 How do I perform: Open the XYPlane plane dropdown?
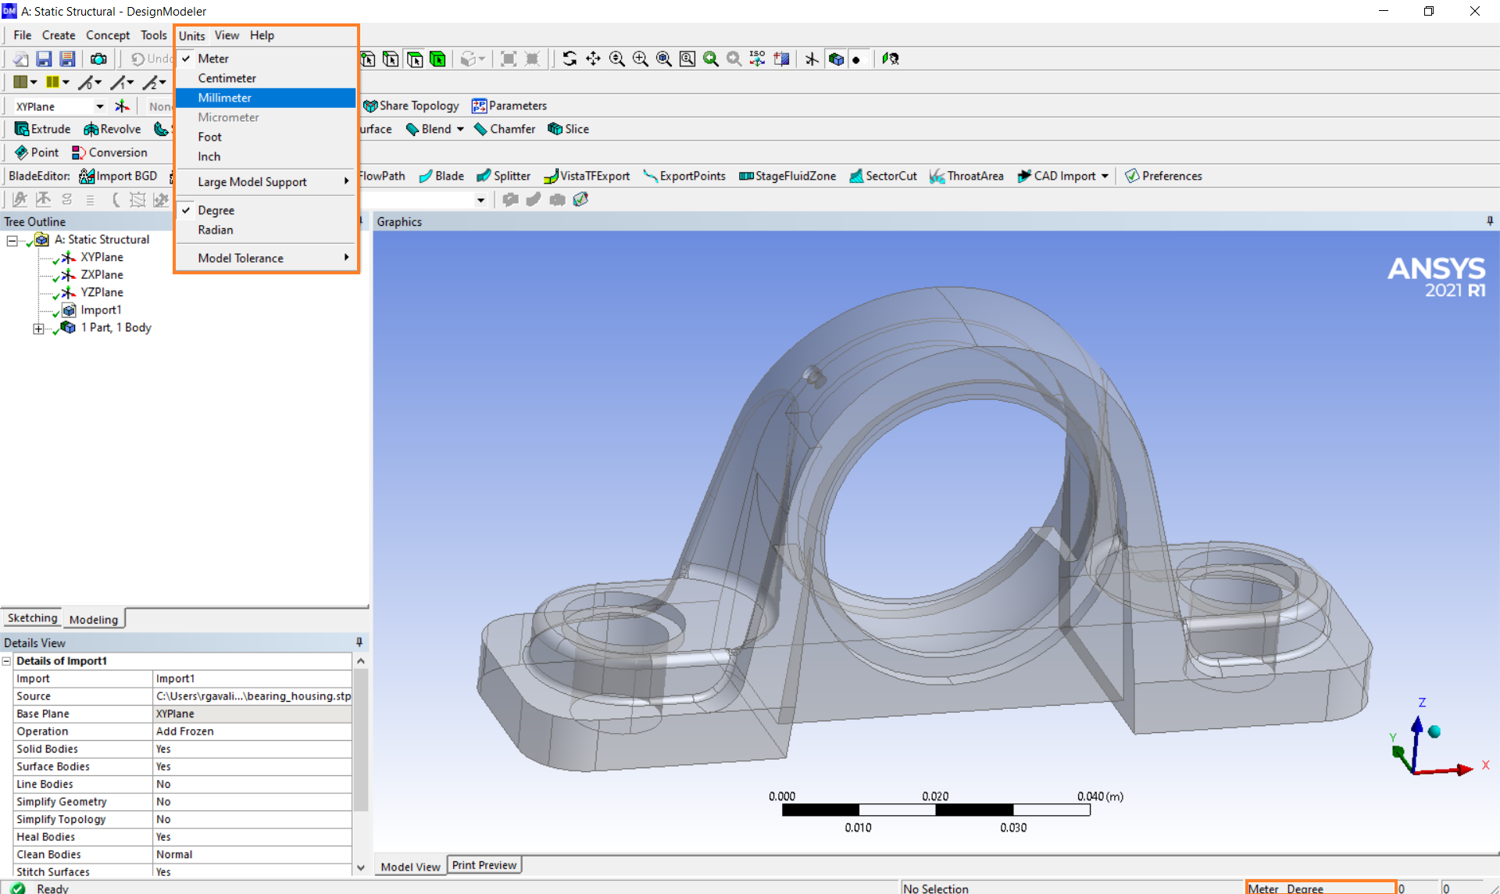pos(99,106)
